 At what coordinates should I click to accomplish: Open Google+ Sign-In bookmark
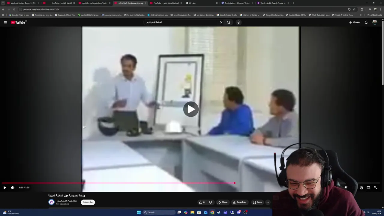(19, 15)
